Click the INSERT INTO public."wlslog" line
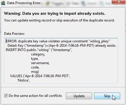The height and width of the screenshot is (105, 126). coord(39,50)
